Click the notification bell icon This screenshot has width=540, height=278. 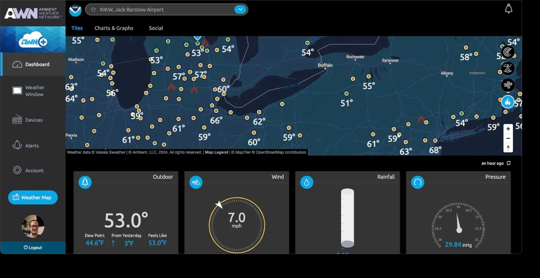pyautogui.click(x=509, y=8)
